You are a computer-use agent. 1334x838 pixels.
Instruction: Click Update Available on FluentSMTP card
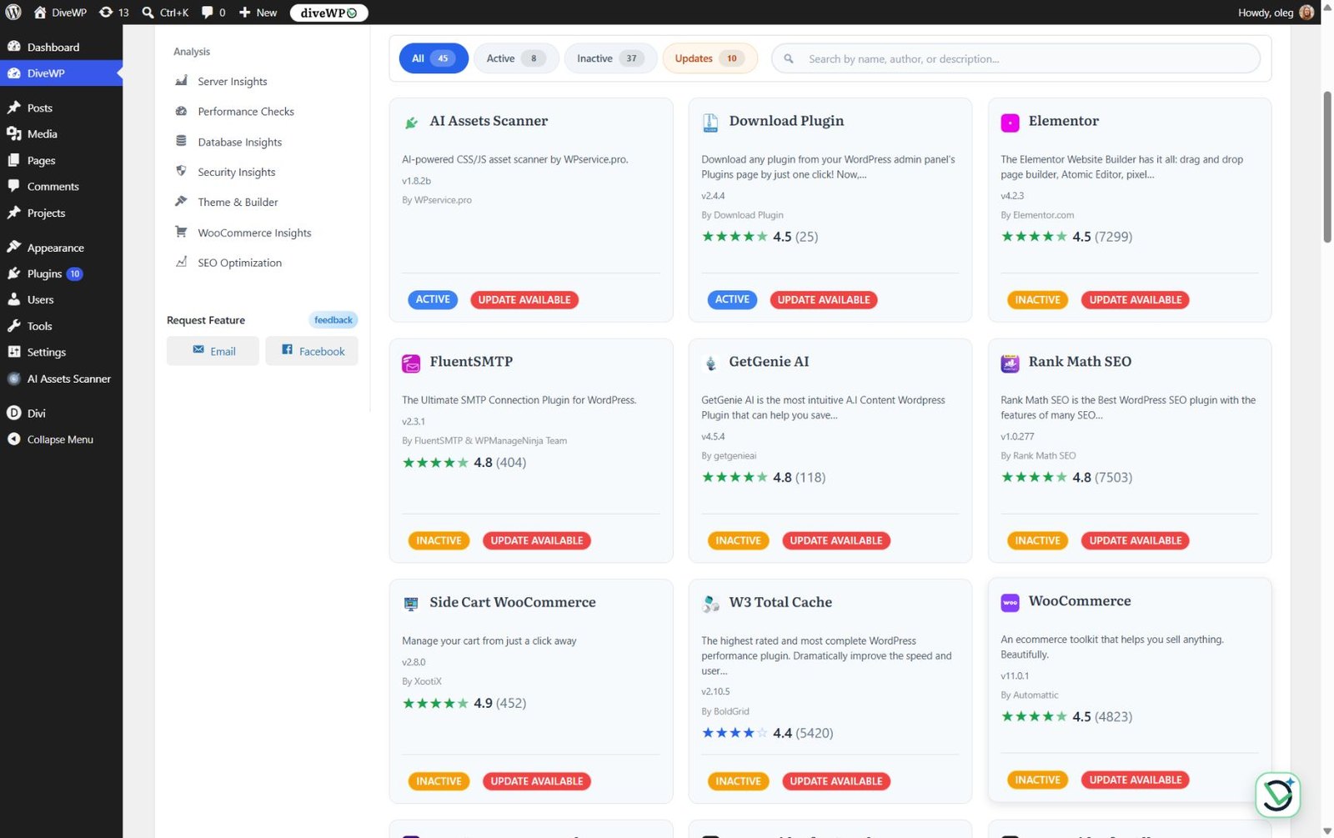pyautogui.click(x=537, y=541)
